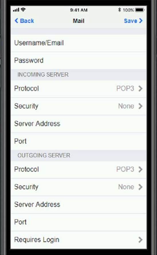The height and width of the screenshot is (255, 157).
Task: Save the mail settings
Action: pos(133,21)
